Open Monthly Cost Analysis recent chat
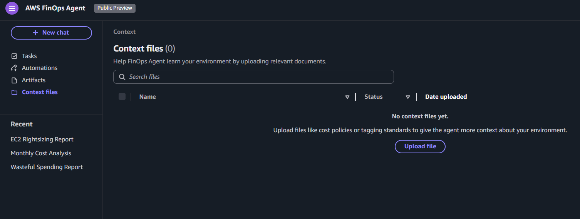Screen dimensions: 580x219 point(41,153)
